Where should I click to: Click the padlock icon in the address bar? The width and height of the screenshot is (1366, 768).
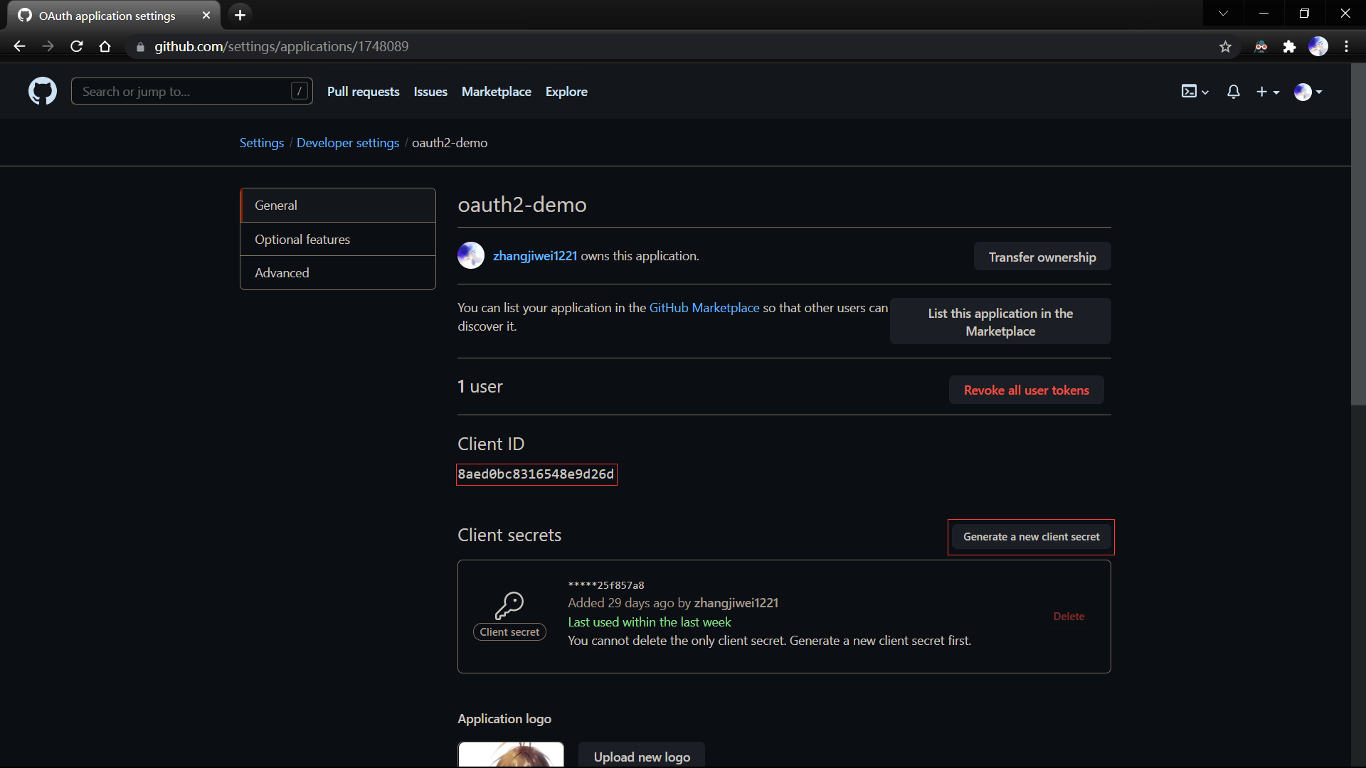pos(140,46)
